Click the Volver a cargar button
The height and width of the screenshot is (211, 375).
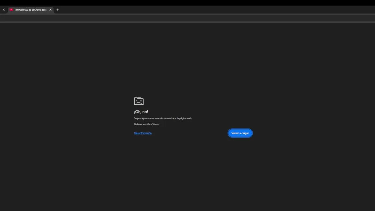pos(240,133)
